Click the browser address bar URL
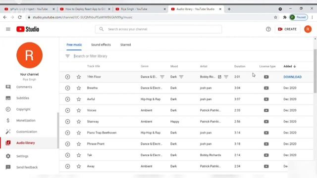 click(83, 17)
